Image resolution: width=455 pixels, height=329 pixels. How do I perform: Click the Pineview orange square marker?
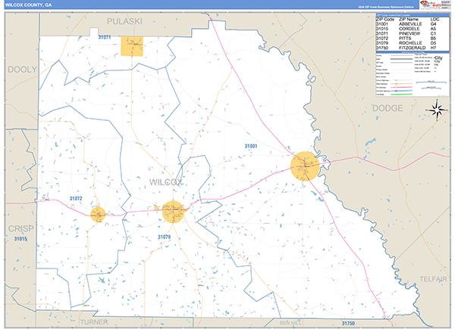tap(132, 45)
